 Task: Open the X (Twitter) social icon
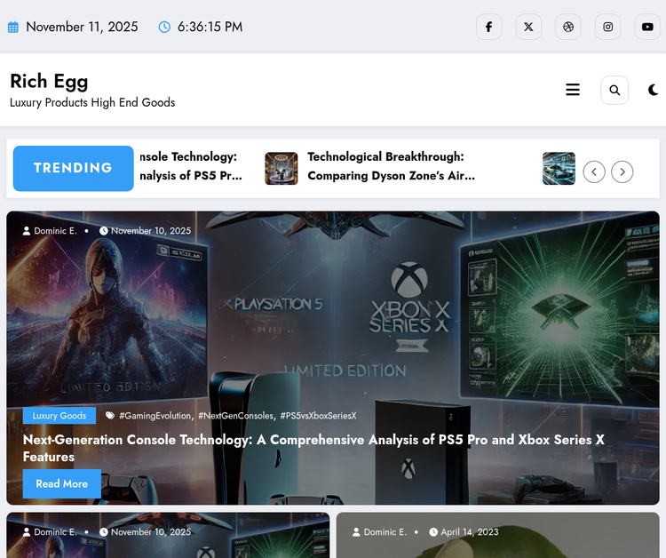[x=528, y=27]
